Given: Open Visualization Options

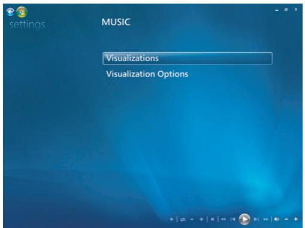Looking at the screenshot, I should (147, 74).
